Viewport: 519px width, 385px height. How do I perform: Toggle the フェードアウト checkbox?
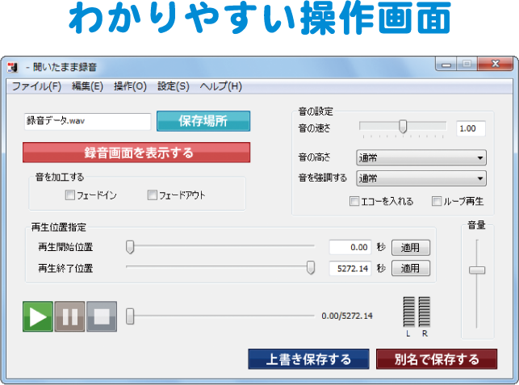coord(153,195)
